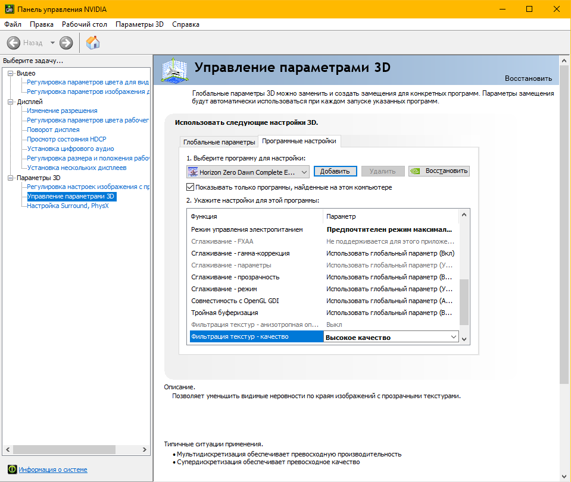
Task: Click Предпочтителен режим максимал... value
Action: [x=389, y=229]
